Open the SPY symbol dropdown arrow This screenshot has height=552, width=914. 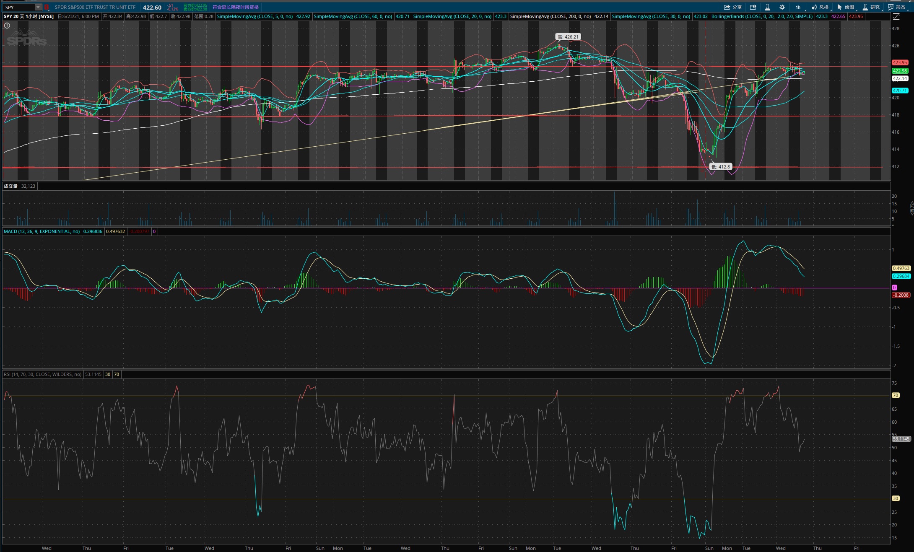coord(38,7)
